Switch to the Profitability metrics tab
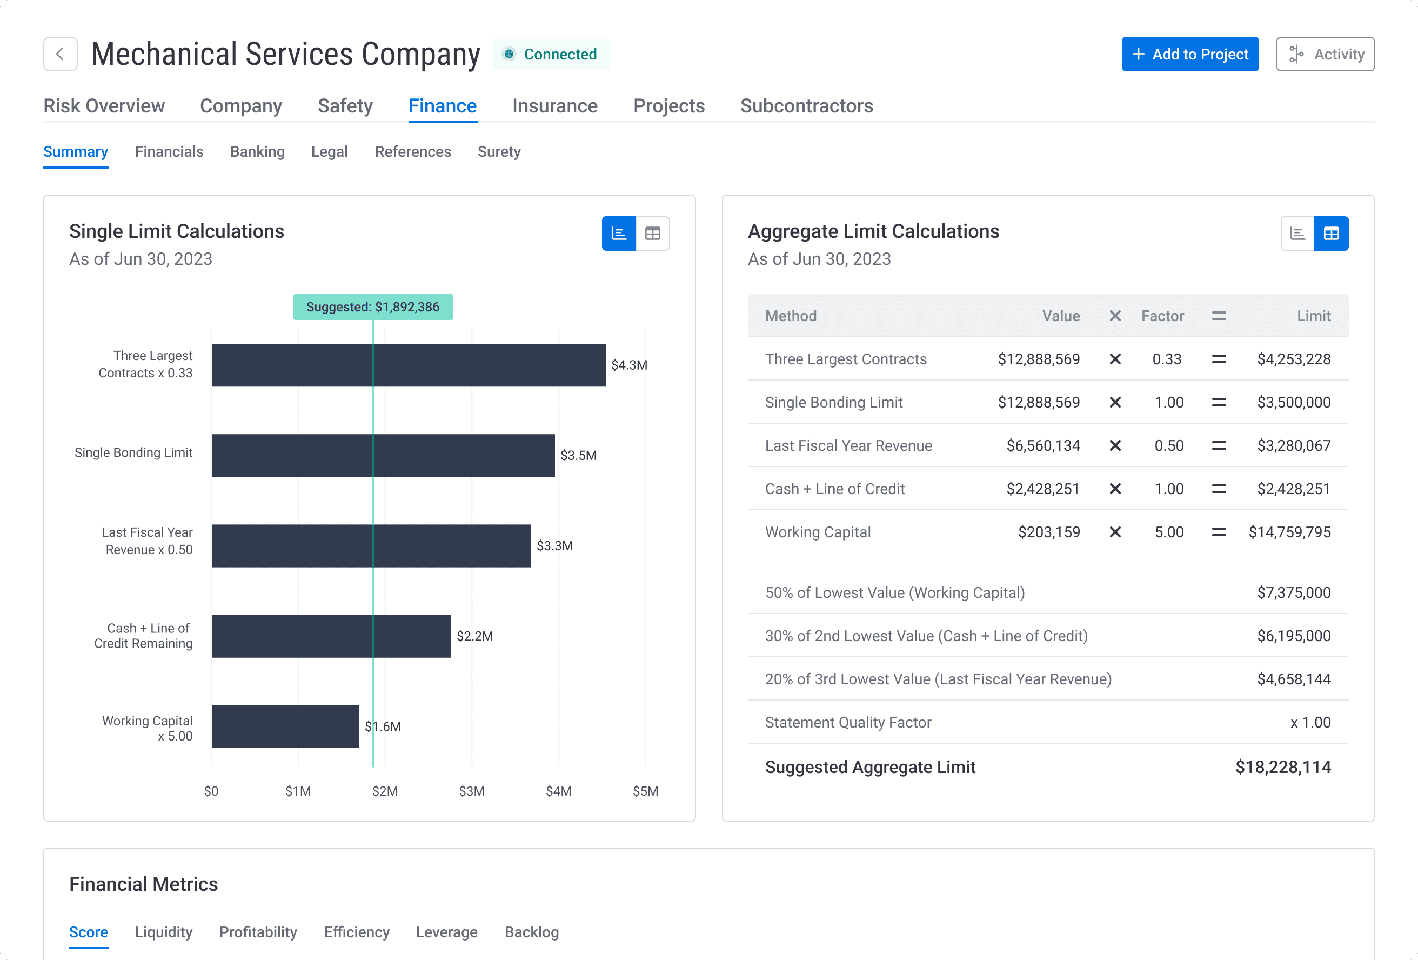The width and height of the screenshot is (1418, 960). [258, 932]
